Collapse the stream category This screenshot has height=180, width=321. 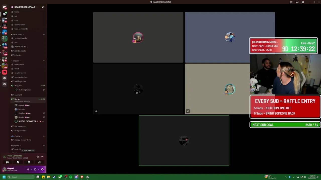(16, 61)
